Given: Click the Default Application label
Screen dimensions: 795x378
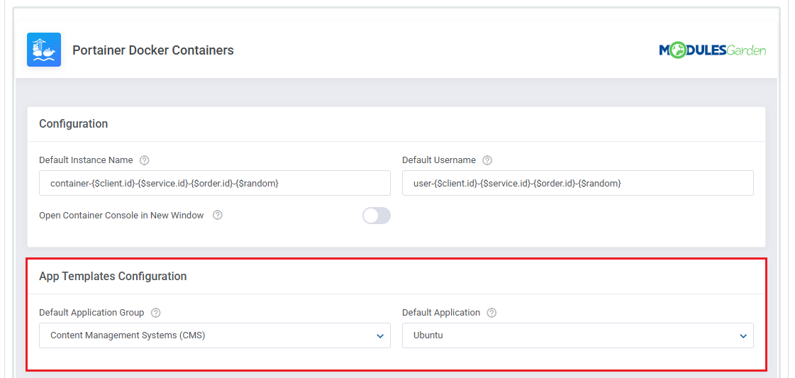Looking at the screenshot, I should point(441,313).
